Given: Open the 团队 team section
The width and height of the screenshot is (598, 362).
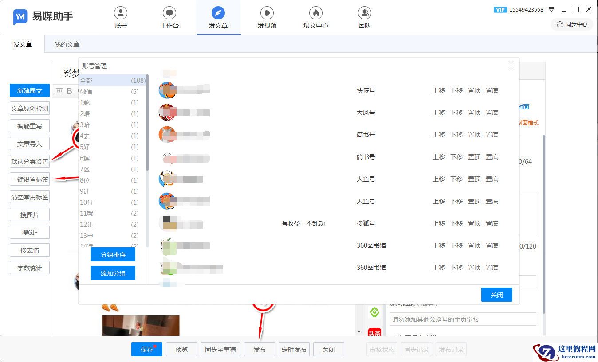Looking at the screenshot, I should 365,18.
